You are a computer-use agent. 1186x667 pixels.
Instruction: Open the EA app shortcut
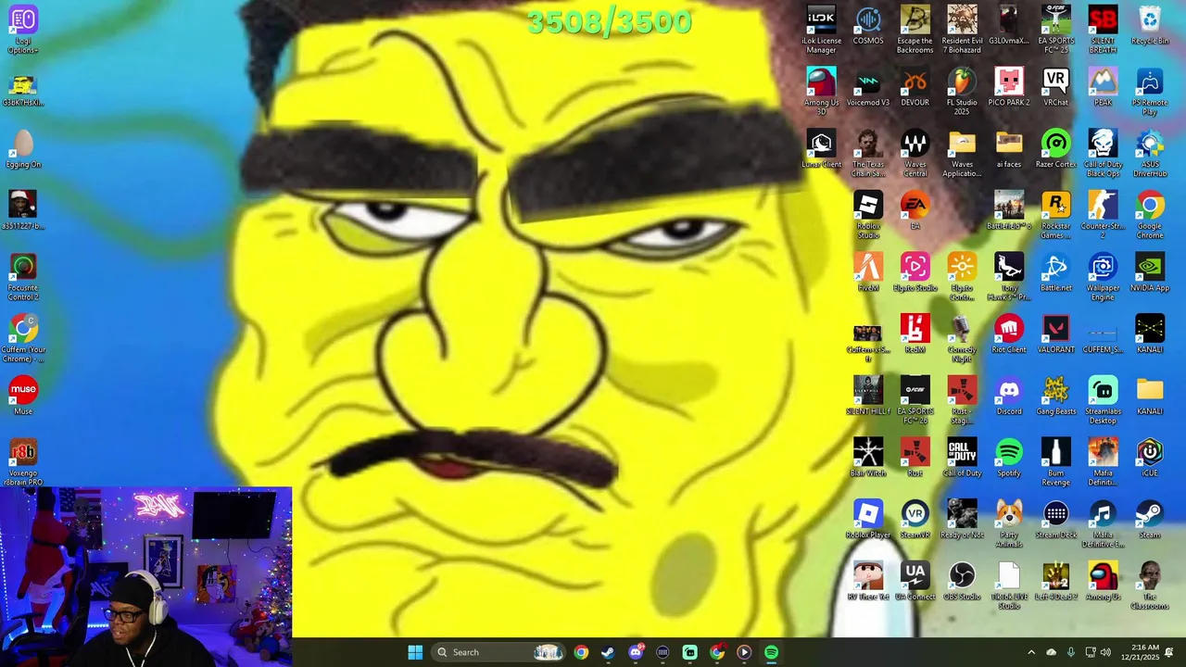pos(915,210)
